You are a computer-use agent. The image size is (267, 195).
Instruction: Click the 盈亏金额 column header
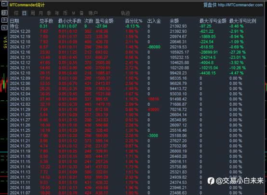pos(104,21)
